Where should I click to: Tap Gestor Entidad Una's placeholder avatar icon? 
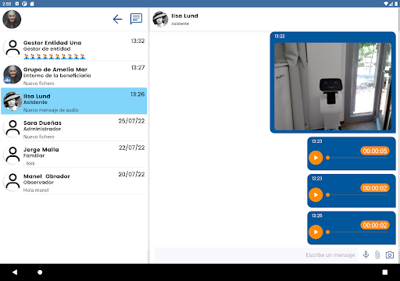tap(12, 48)
